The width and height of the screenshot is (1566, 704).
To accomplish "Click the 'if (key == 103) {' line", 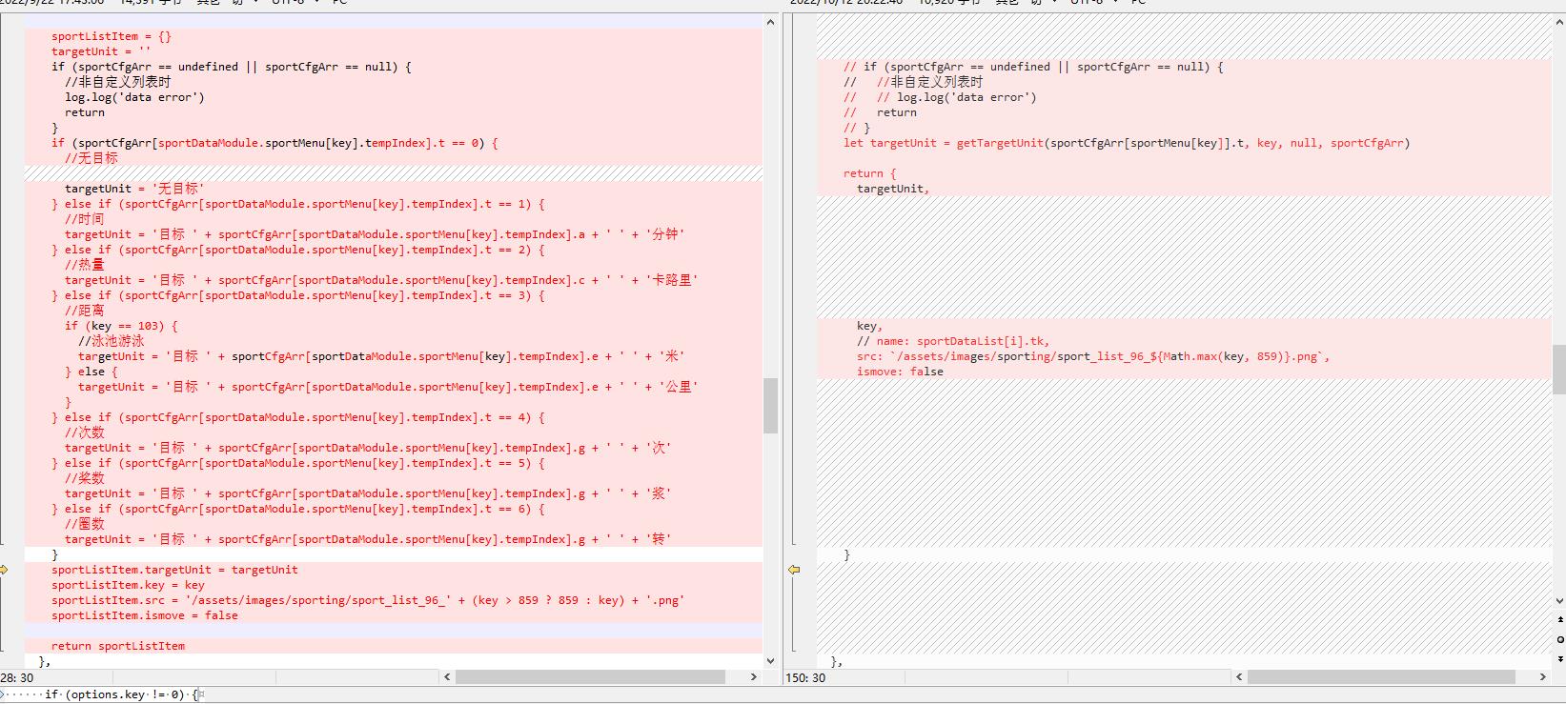I will (x=121, y=326).
